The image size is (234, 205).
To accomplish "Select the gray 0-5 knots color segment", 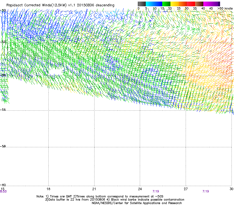I will (x=142, y=4).
